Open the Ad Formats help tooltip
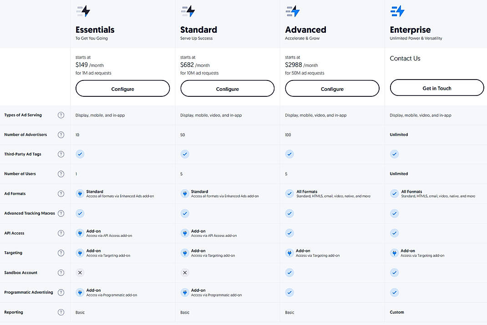 [61, 193]
